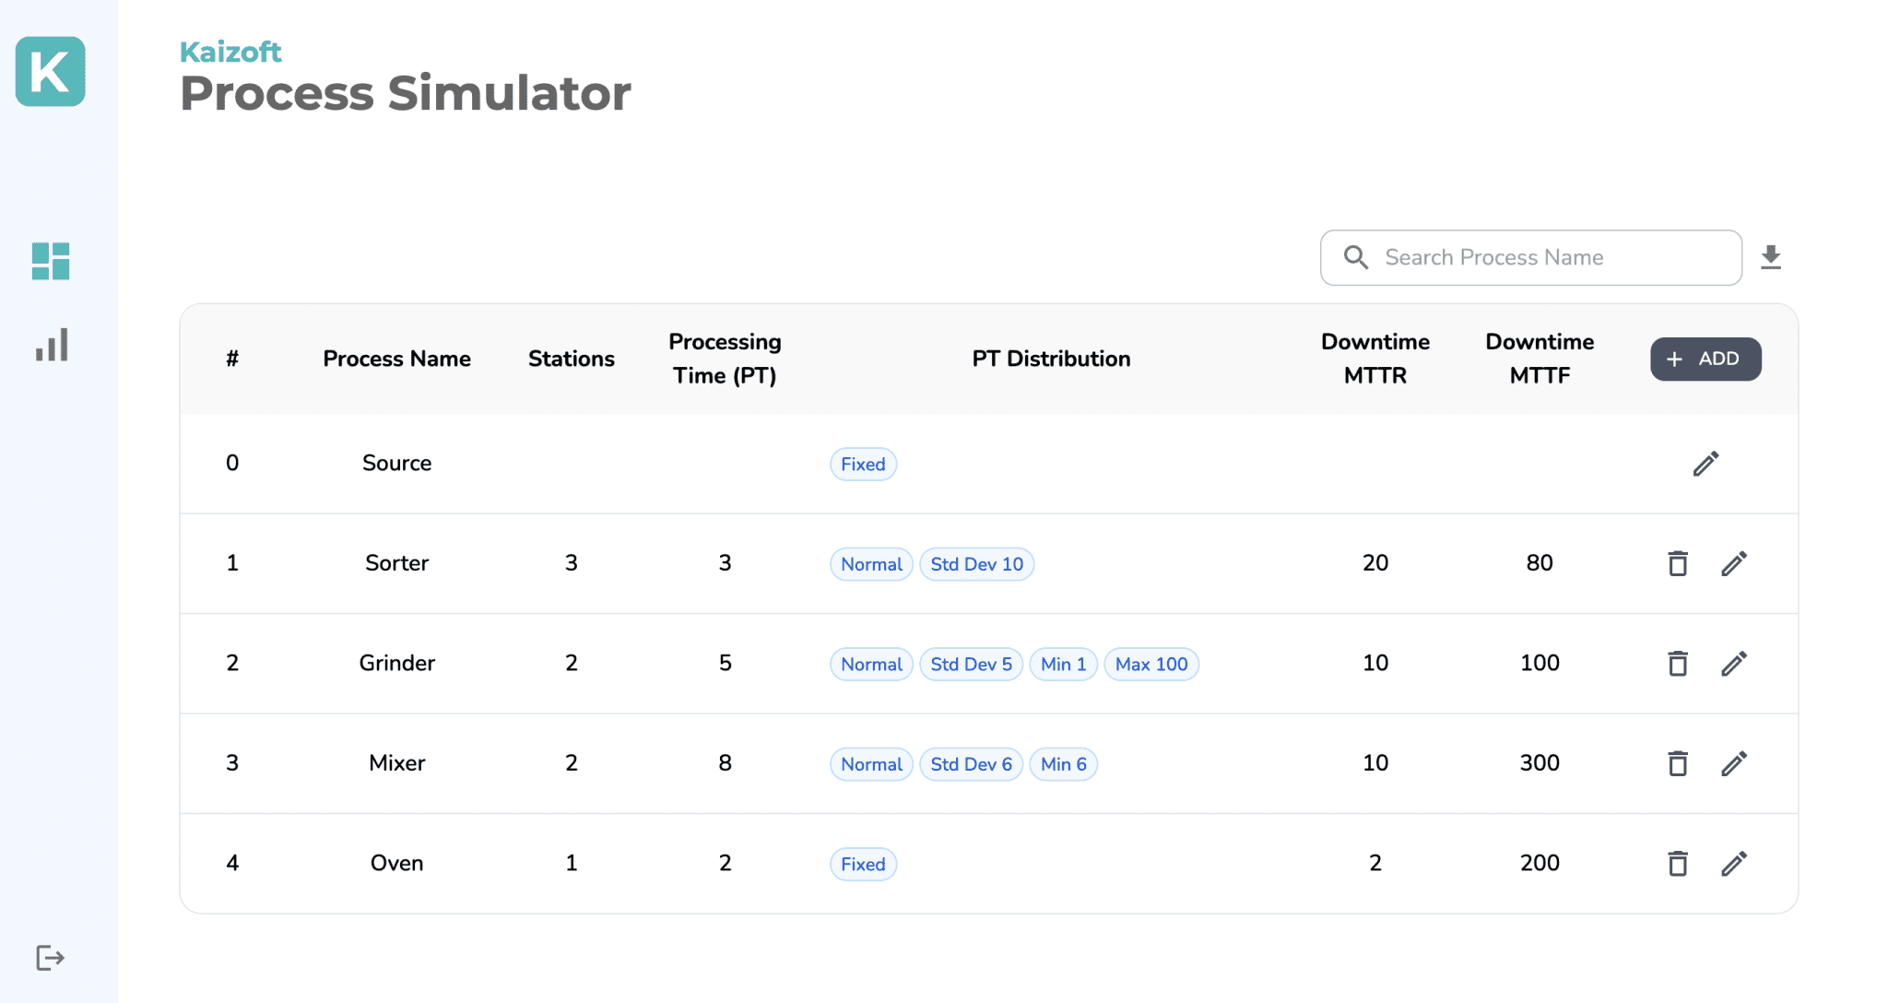Click the Max 100 chip for Grinder
The height and width of the screenshot is (1003, 1888).
point(1151,664)
